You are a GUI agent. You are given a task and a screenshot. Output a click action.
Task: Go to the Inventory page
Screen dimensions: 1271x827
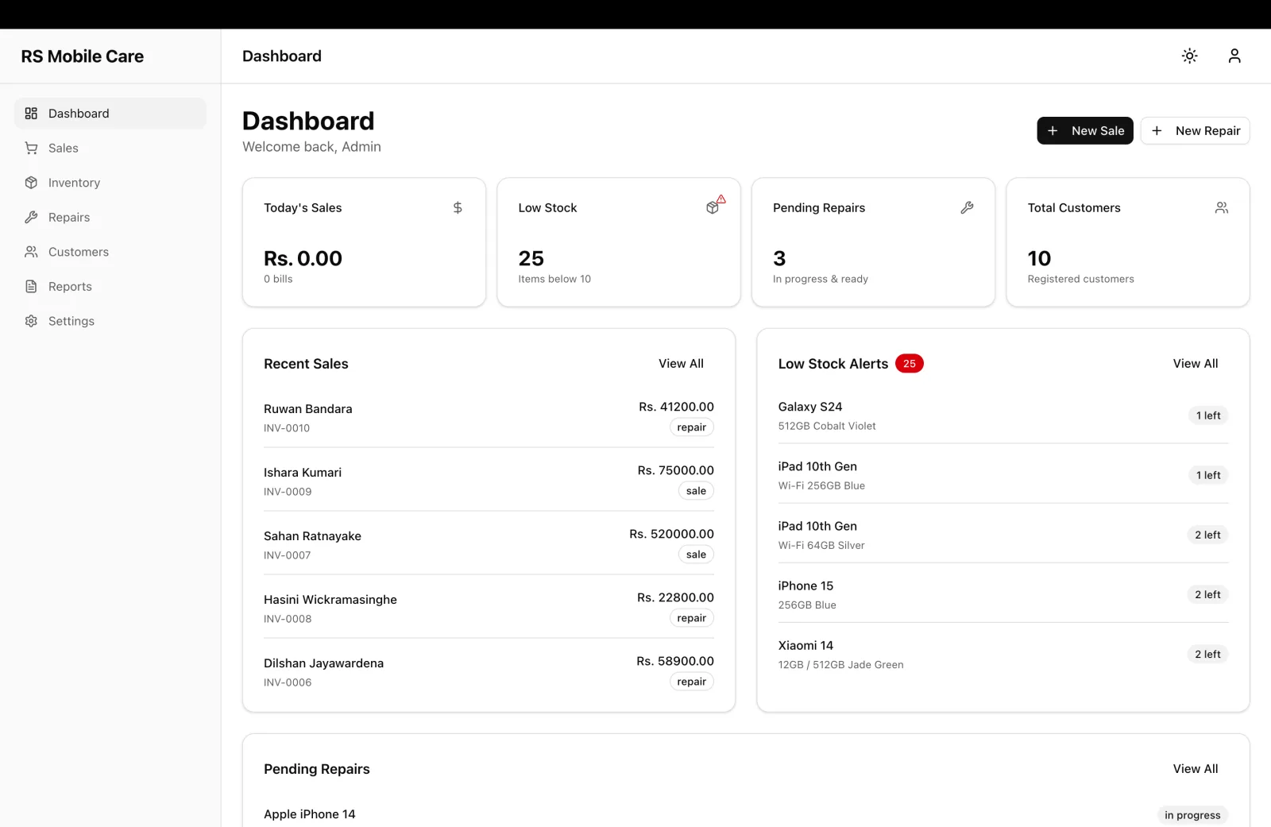(x=110, y=183)
